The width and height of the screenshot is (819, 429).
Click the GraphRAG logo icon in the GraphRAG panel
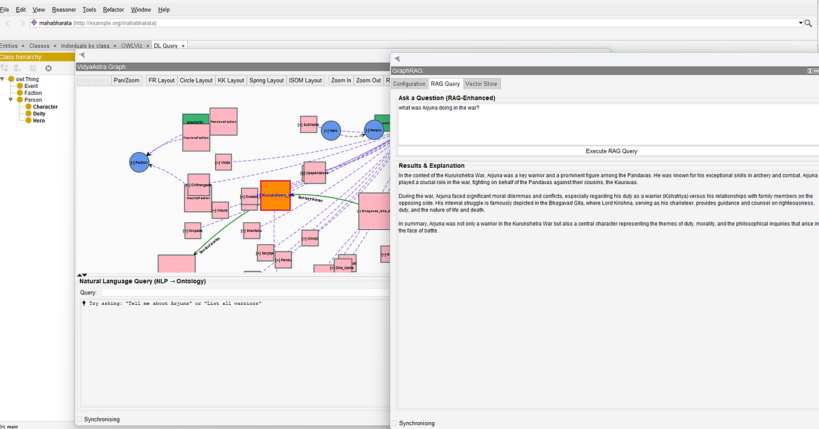[398, 57]
